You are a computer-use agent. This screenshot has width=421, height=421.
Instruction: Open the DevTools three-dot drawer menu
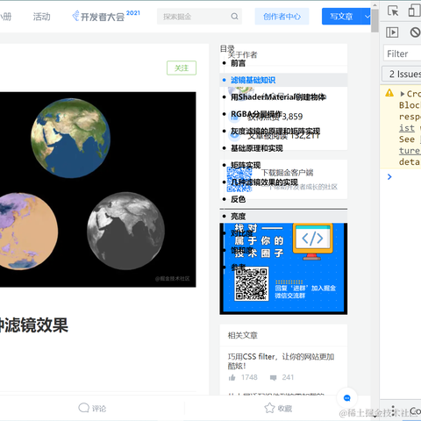pyautogui.click(x=393, y=410)
